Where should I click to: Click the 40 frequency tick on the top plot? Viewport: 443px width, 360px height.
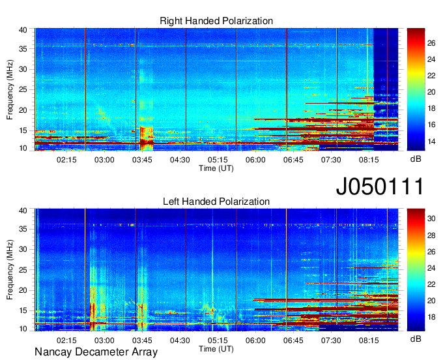(x=23, y=30)
